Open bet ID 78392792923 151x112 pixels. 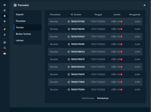tap(78, 37)
